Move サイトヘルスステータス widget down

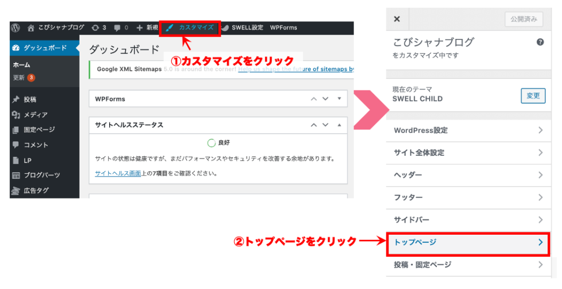325,125
